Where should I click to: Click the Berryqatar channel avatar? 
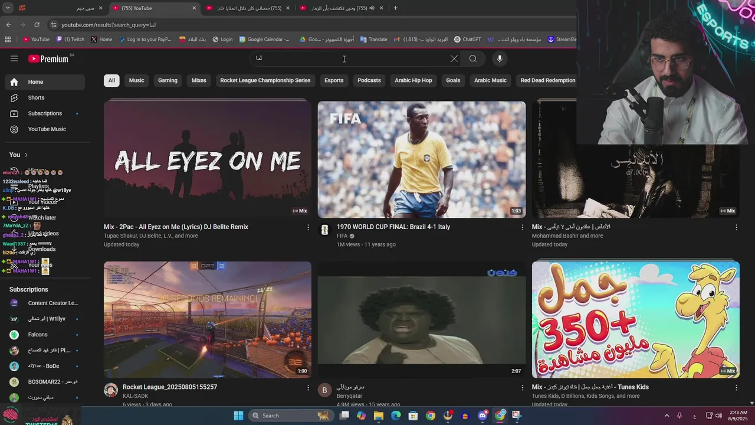coord(324,390)
